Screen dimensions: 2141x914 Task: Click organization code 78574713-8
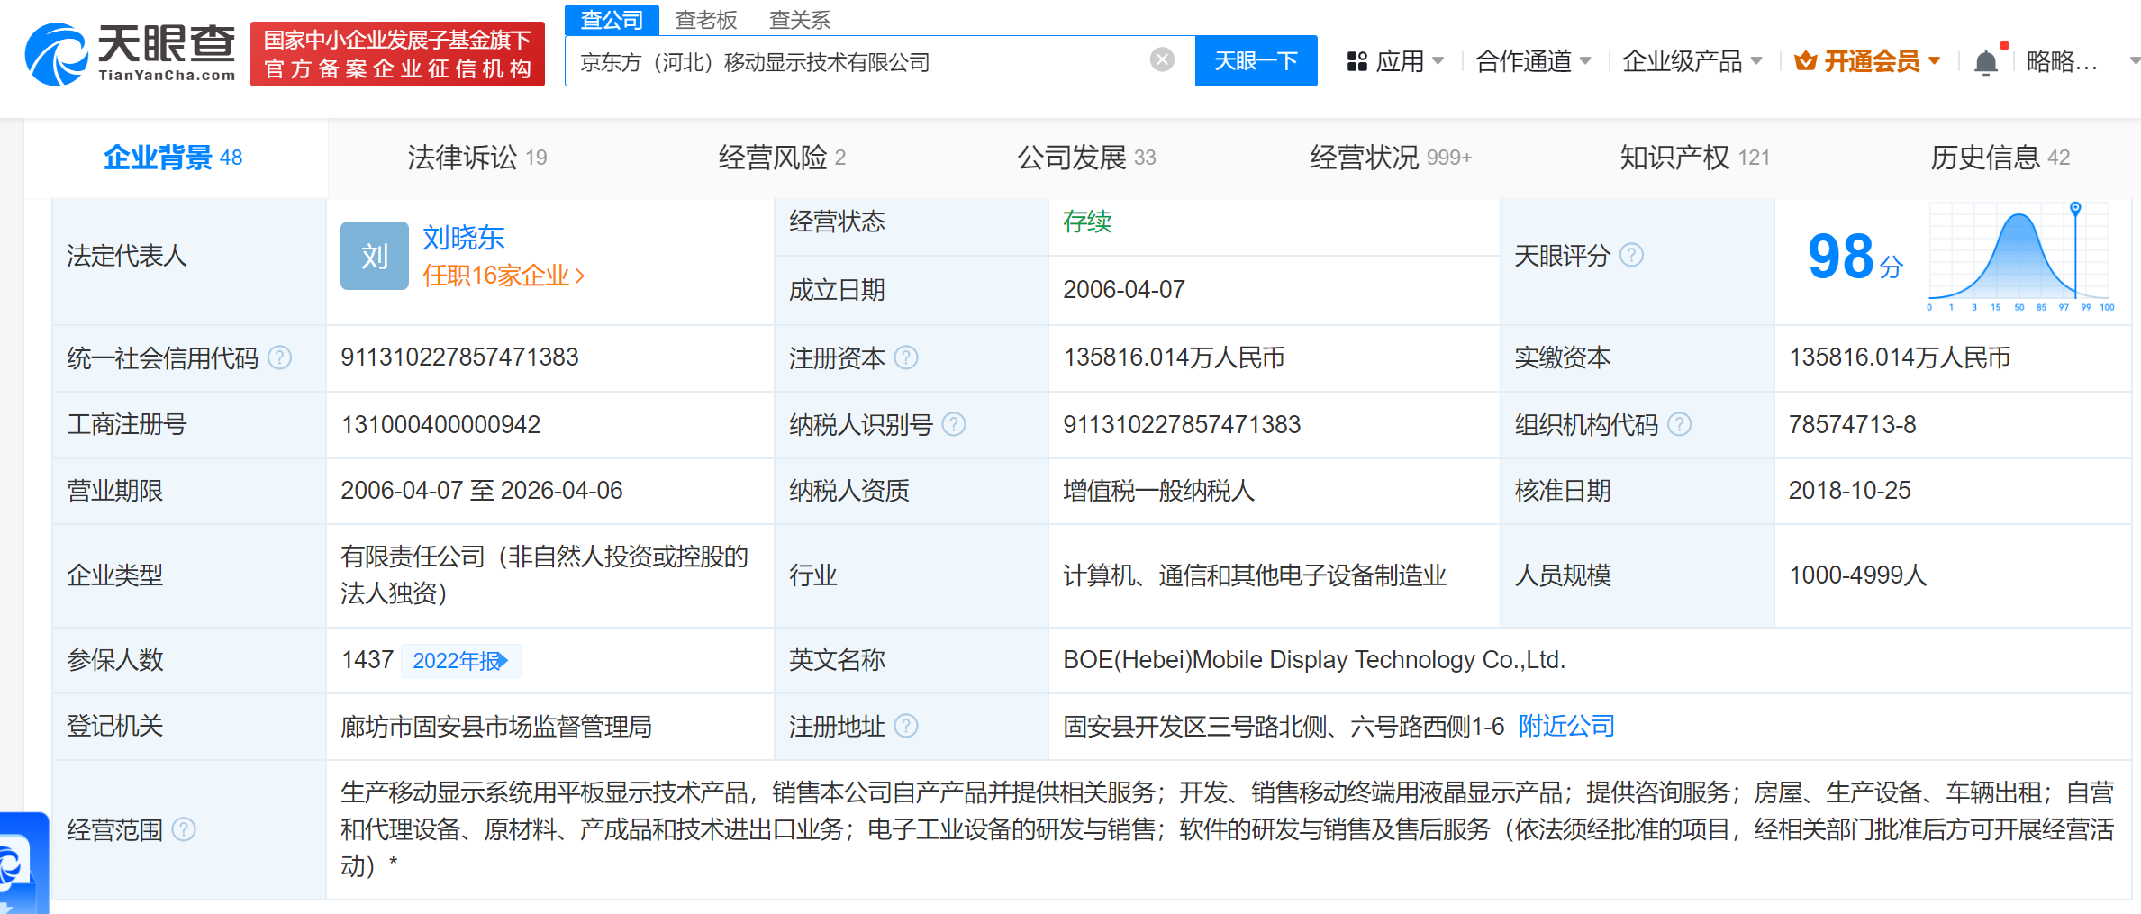(1852, 424)
